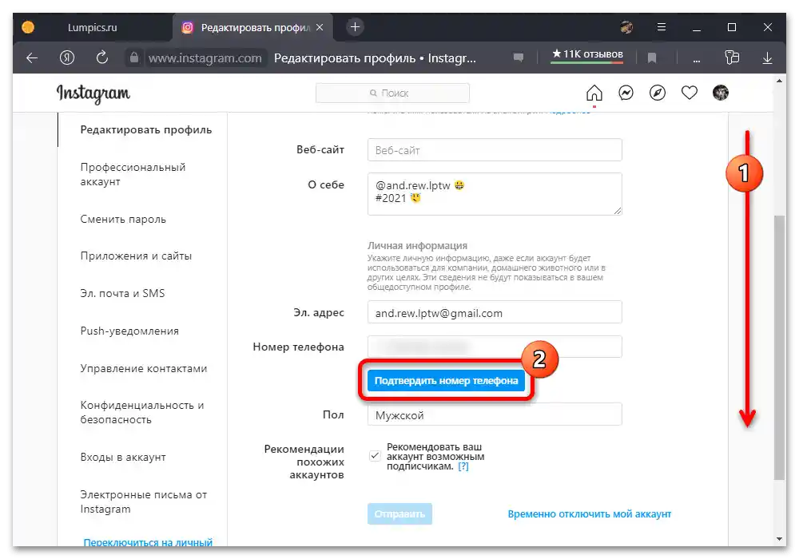Open the address bar three-dots menu
The height and width of the screenshot is (559, 799).
pos(697,60)
